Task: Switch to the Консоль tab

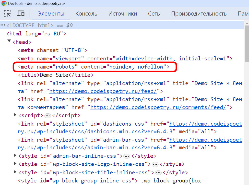Action: pos(86,14)
